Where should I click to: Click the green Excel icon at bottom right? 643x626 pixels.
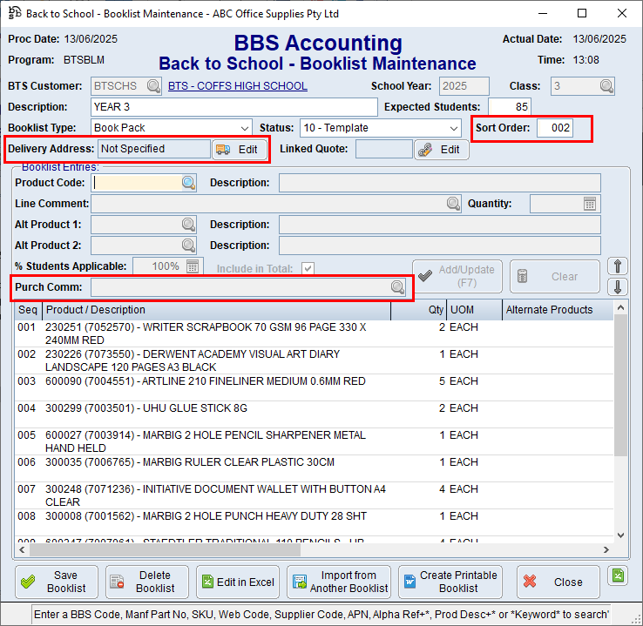point(618,576)
